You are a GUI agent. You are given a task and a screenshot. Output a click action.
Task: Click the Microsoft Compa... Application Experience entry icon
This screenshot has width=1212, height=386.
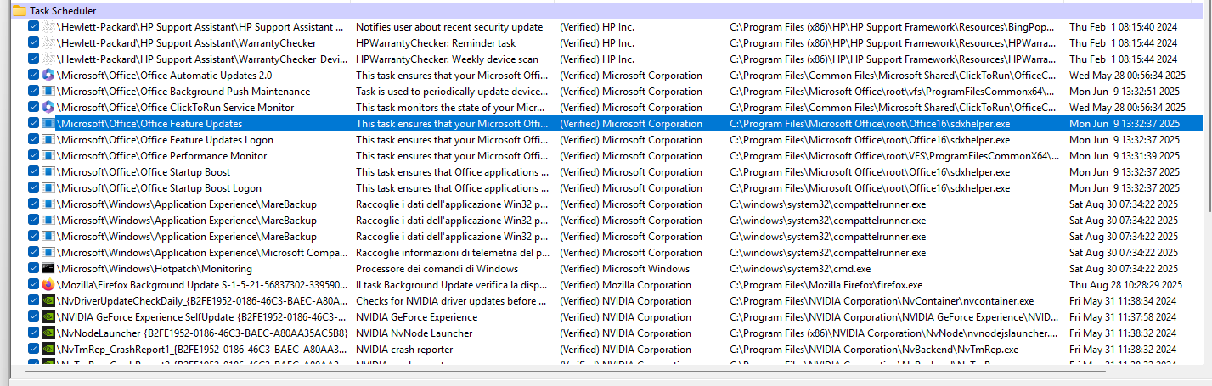48,253
